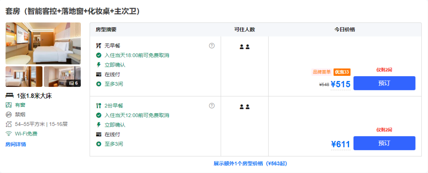
Task: Click the help icon beside 2份早餐
Action: pyautogui.click(x=212, y=105)
